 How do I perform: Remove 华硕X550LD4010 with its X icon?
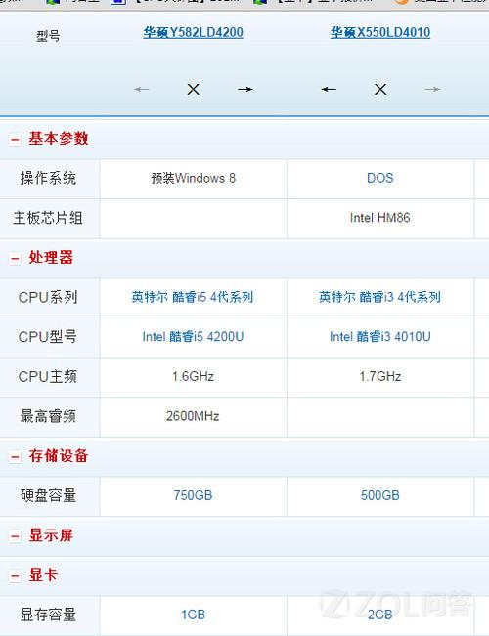point(380,89)
